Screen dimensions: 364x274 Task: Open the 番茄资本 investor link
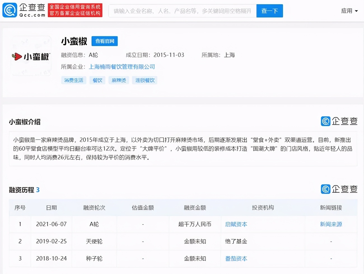(x=236, y=258)
